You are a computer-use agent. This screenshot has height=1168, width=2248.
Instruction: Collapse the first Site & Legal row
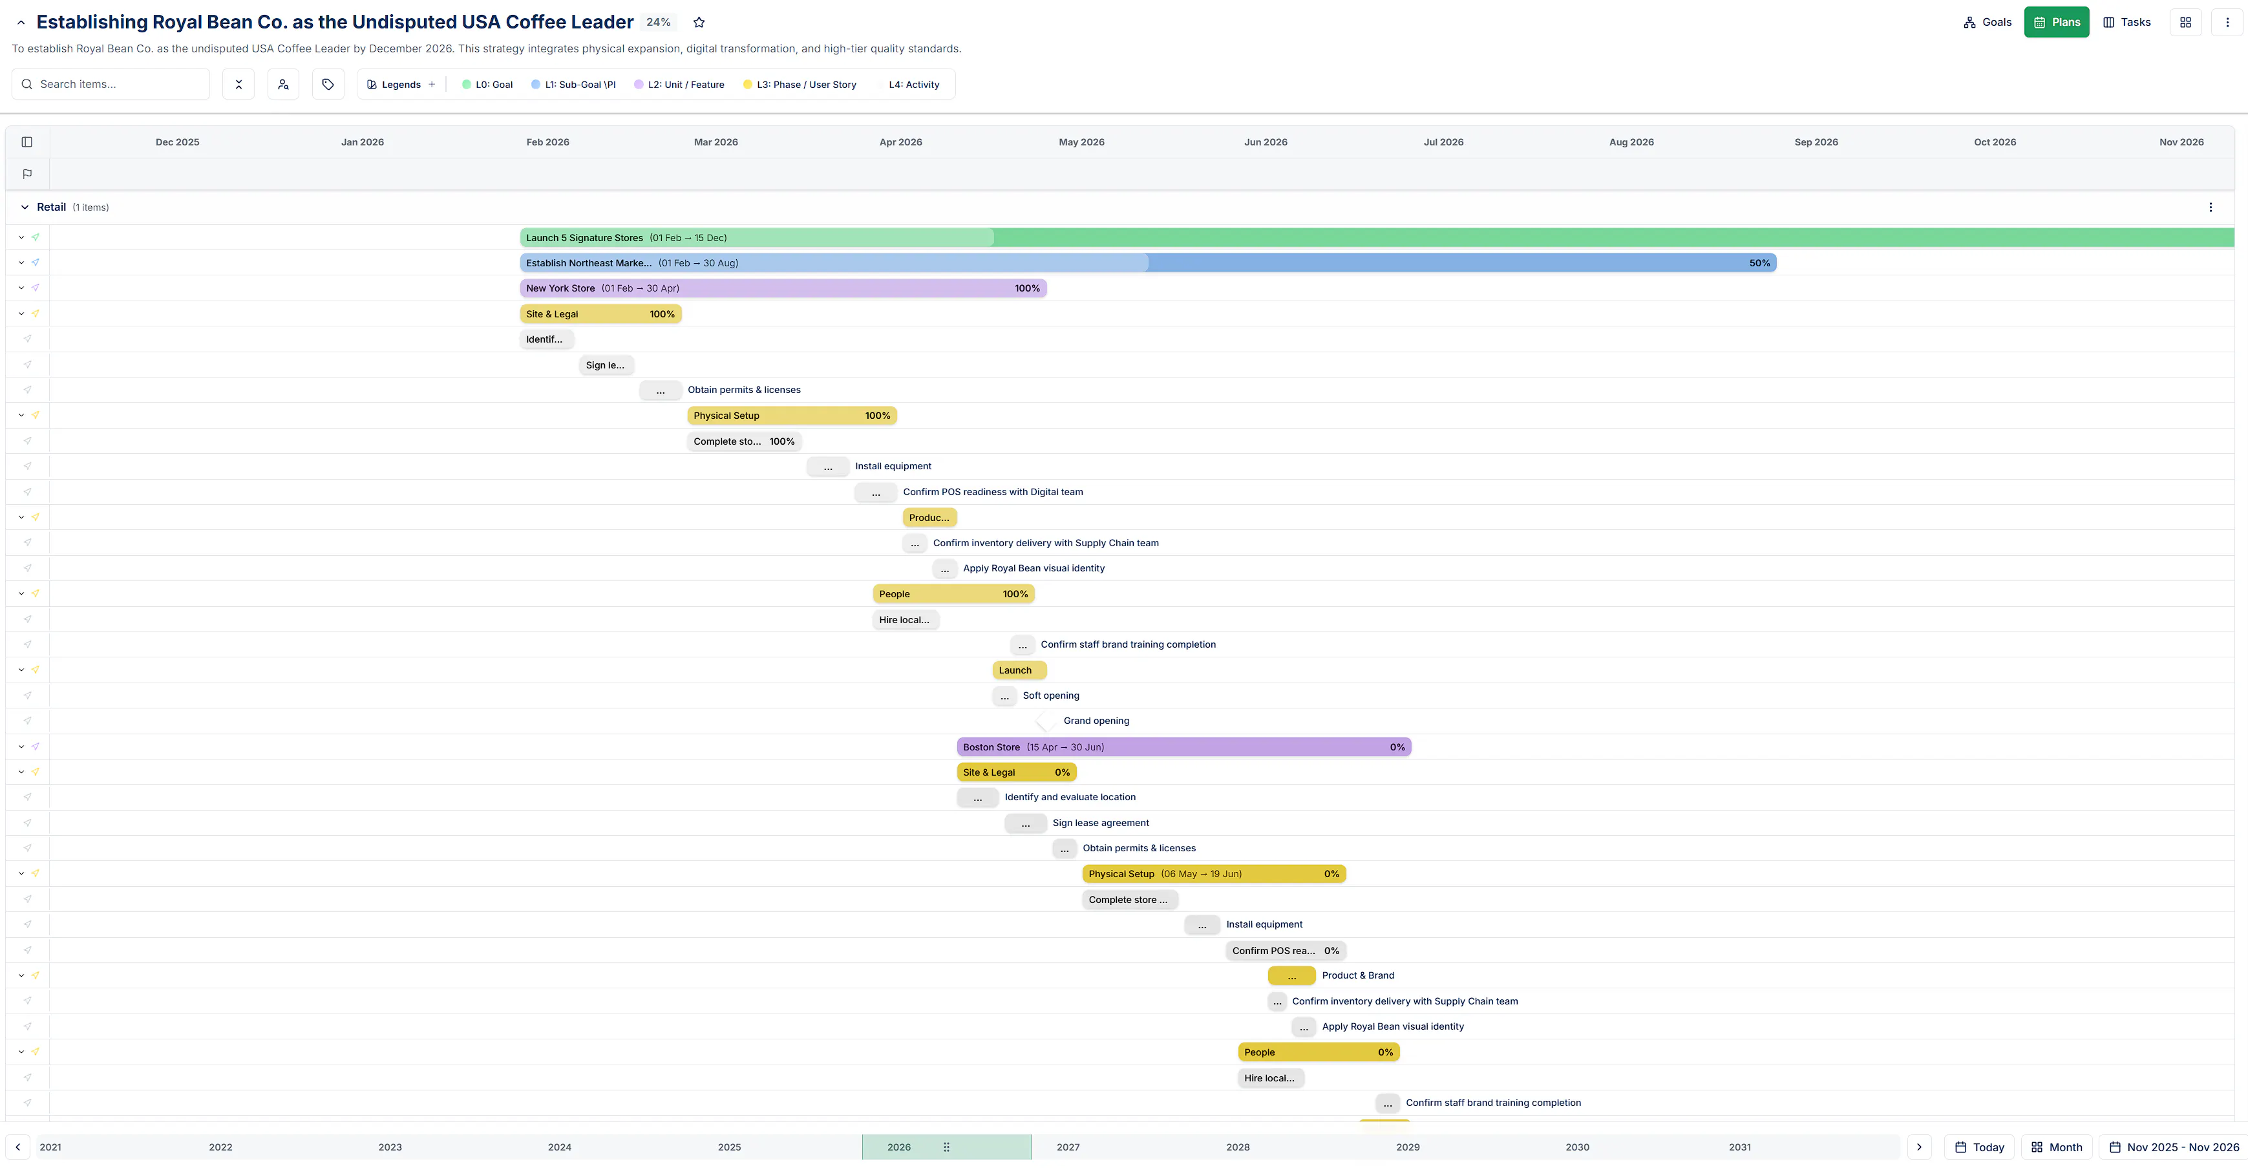point(21,314)
